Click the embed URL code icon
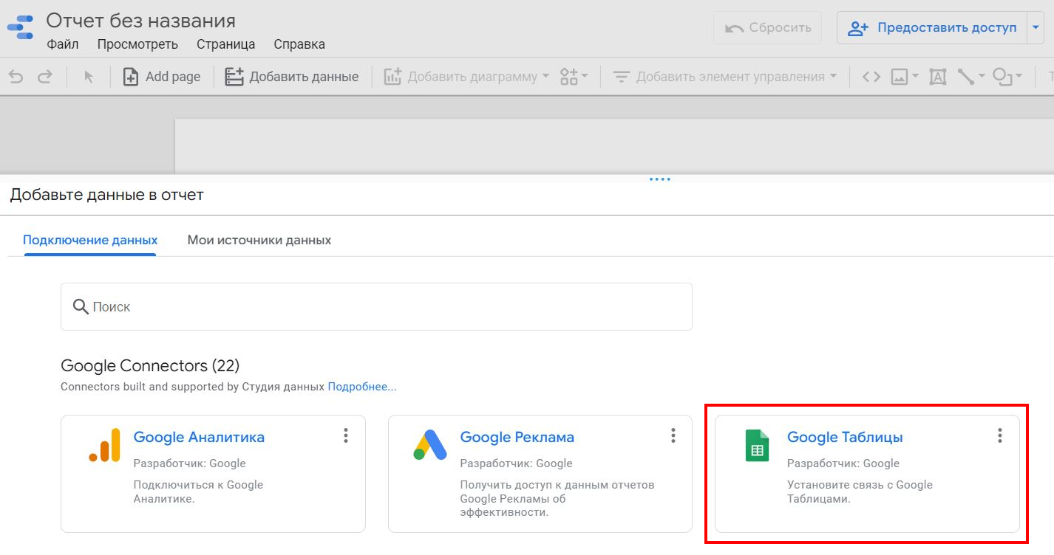Viewport: 1054px width, 555px height. 871,77
